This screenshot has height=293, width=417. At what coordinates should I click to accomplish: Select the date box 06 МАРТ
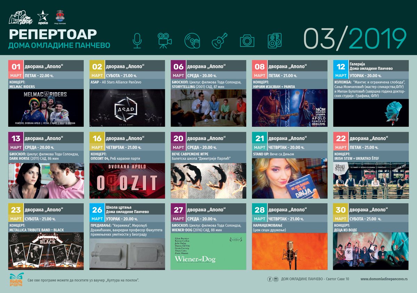click(x=179, y=69)
